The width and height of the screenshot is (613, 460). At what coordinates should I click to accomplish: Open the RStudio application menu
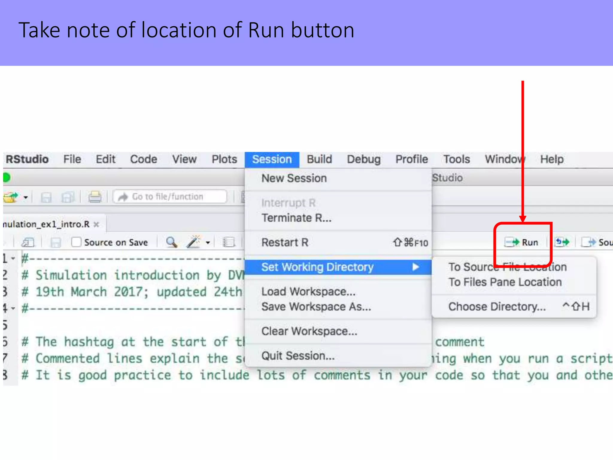27,159
